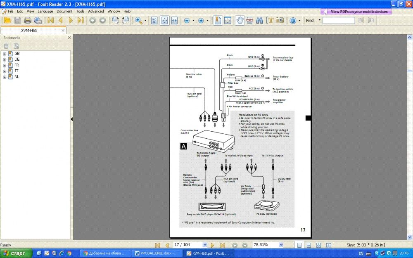Viewport: 413px width, 258px height.
Task: Open the Language menu
Action: (45, 11)
